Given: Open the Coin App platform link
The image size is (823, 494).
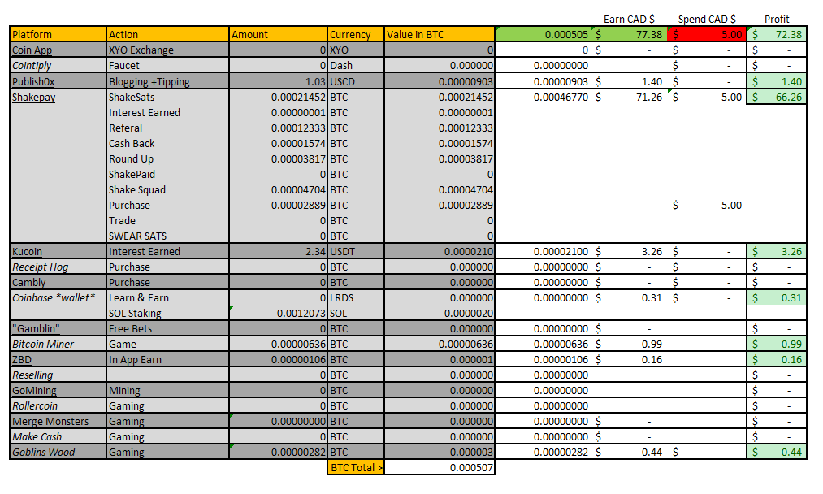Looking at the screenshot, I should (32, 50).
